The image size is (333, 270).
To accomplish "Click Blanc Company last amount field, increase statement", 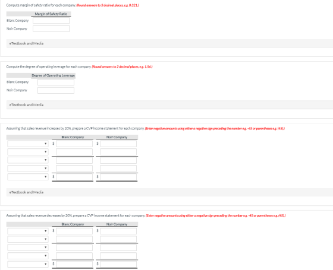I will pos(74,177).
